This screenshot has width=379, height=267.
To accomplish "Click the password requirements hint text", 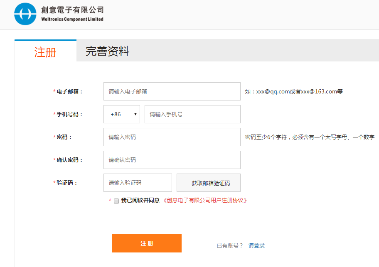I will tap(310, 137).
